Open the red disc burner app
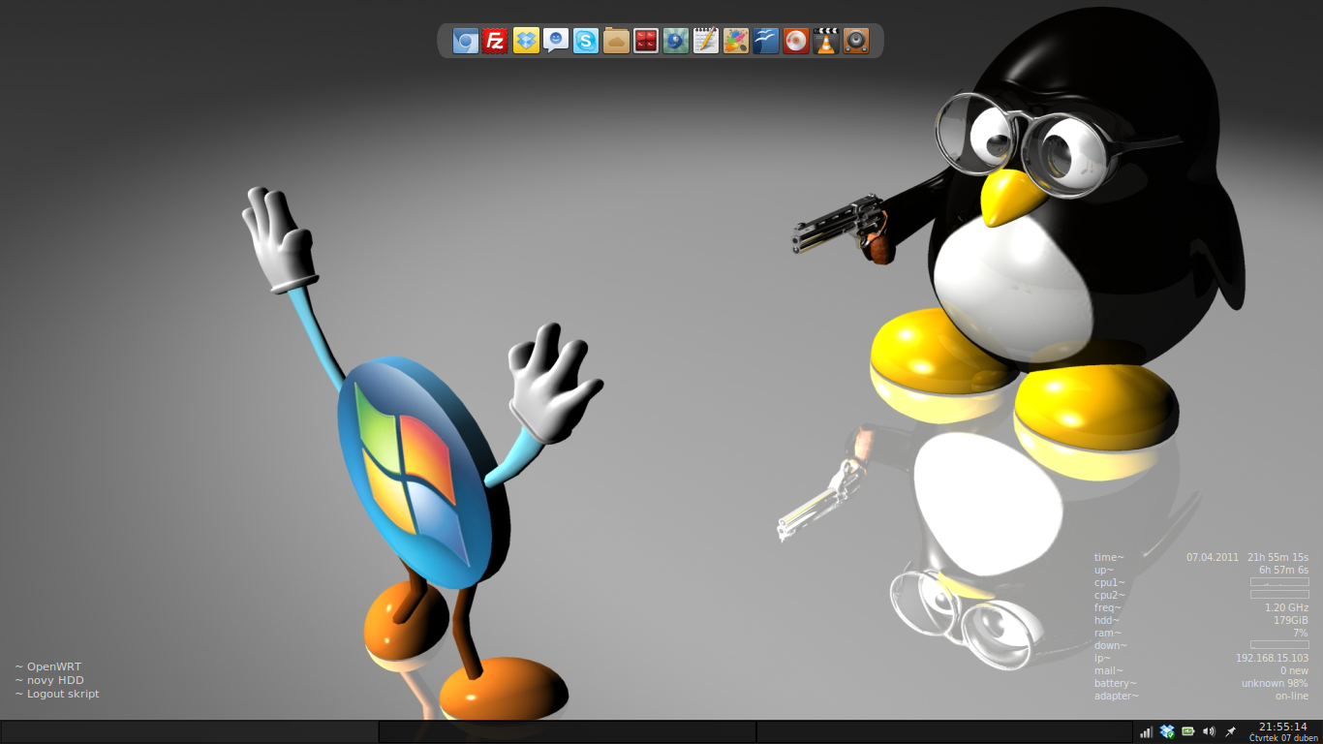The height and width of the screenshot is (744, 1323). click(x=796, y=41)
